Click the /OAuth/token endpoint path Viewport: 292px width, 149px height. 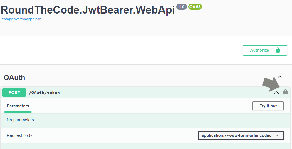pyautogui.click(x=44, y=93)
